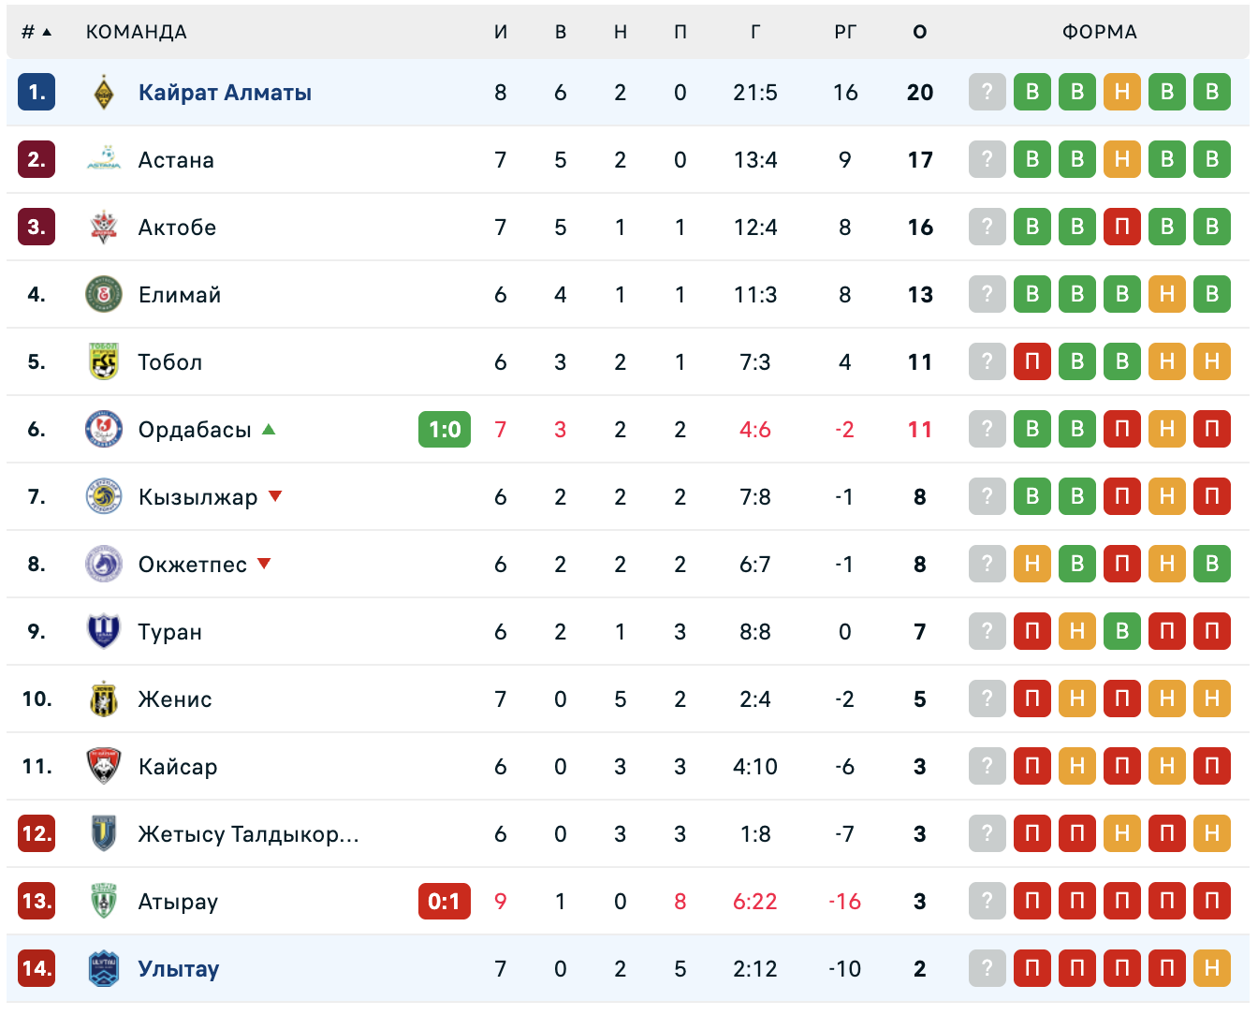
Task: Click the Улытау blue hexagon logo
Action: pyautogui.click(x=104, y=968)
